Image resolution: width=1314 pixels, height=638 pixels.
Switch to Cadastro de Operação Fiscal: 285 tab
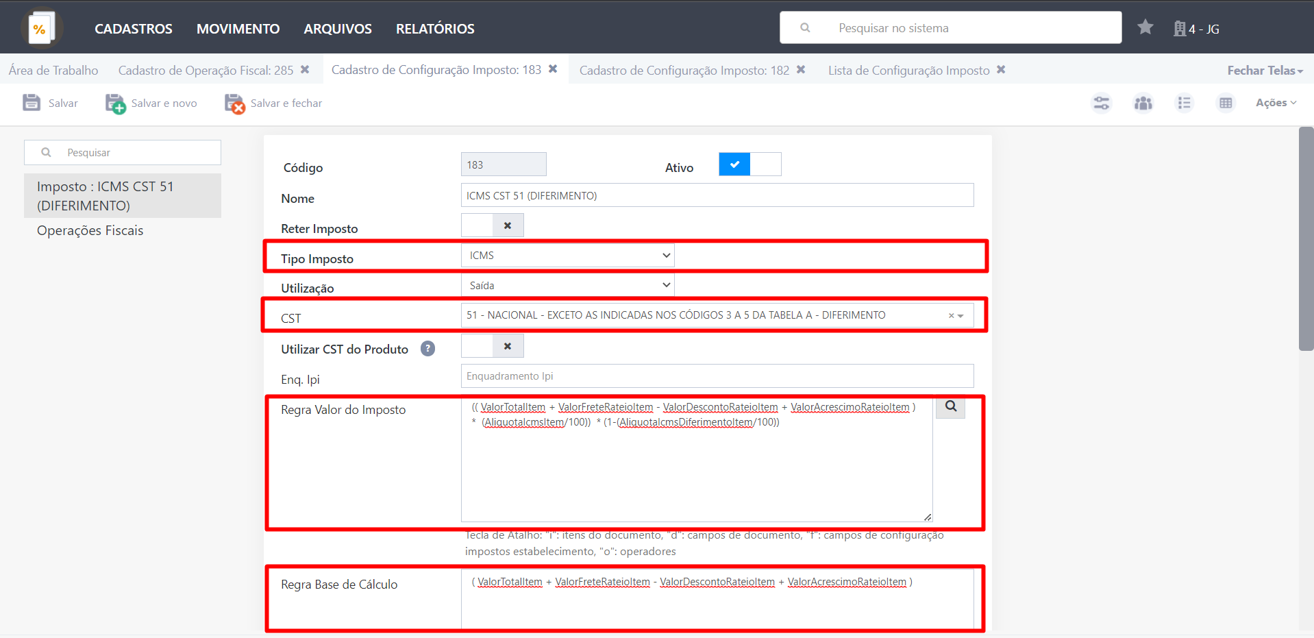(x=206, y=71)
